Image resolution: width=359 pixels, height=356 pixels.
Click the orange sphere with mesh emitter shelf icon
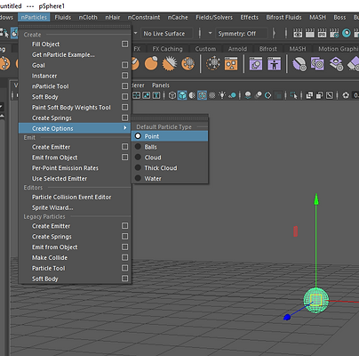point(187,63)
